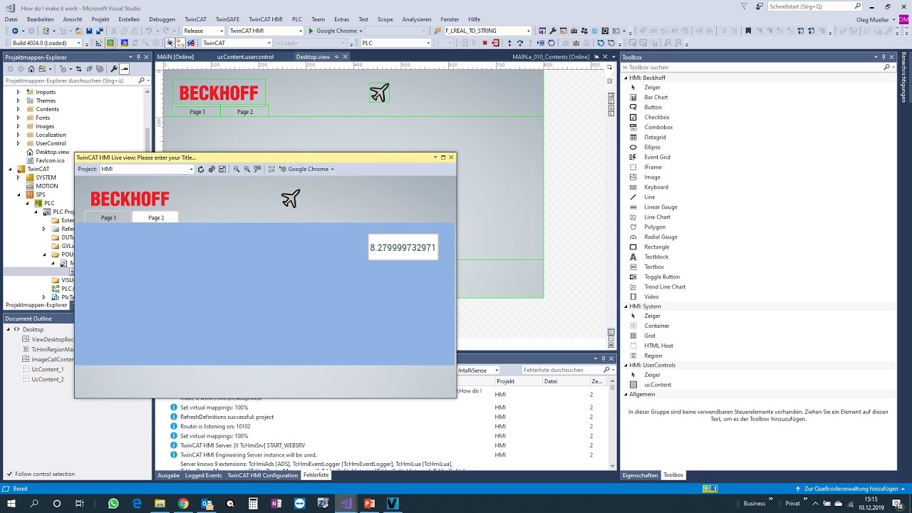
Task: Open the Windows Start menu
Action: (11, 503)
